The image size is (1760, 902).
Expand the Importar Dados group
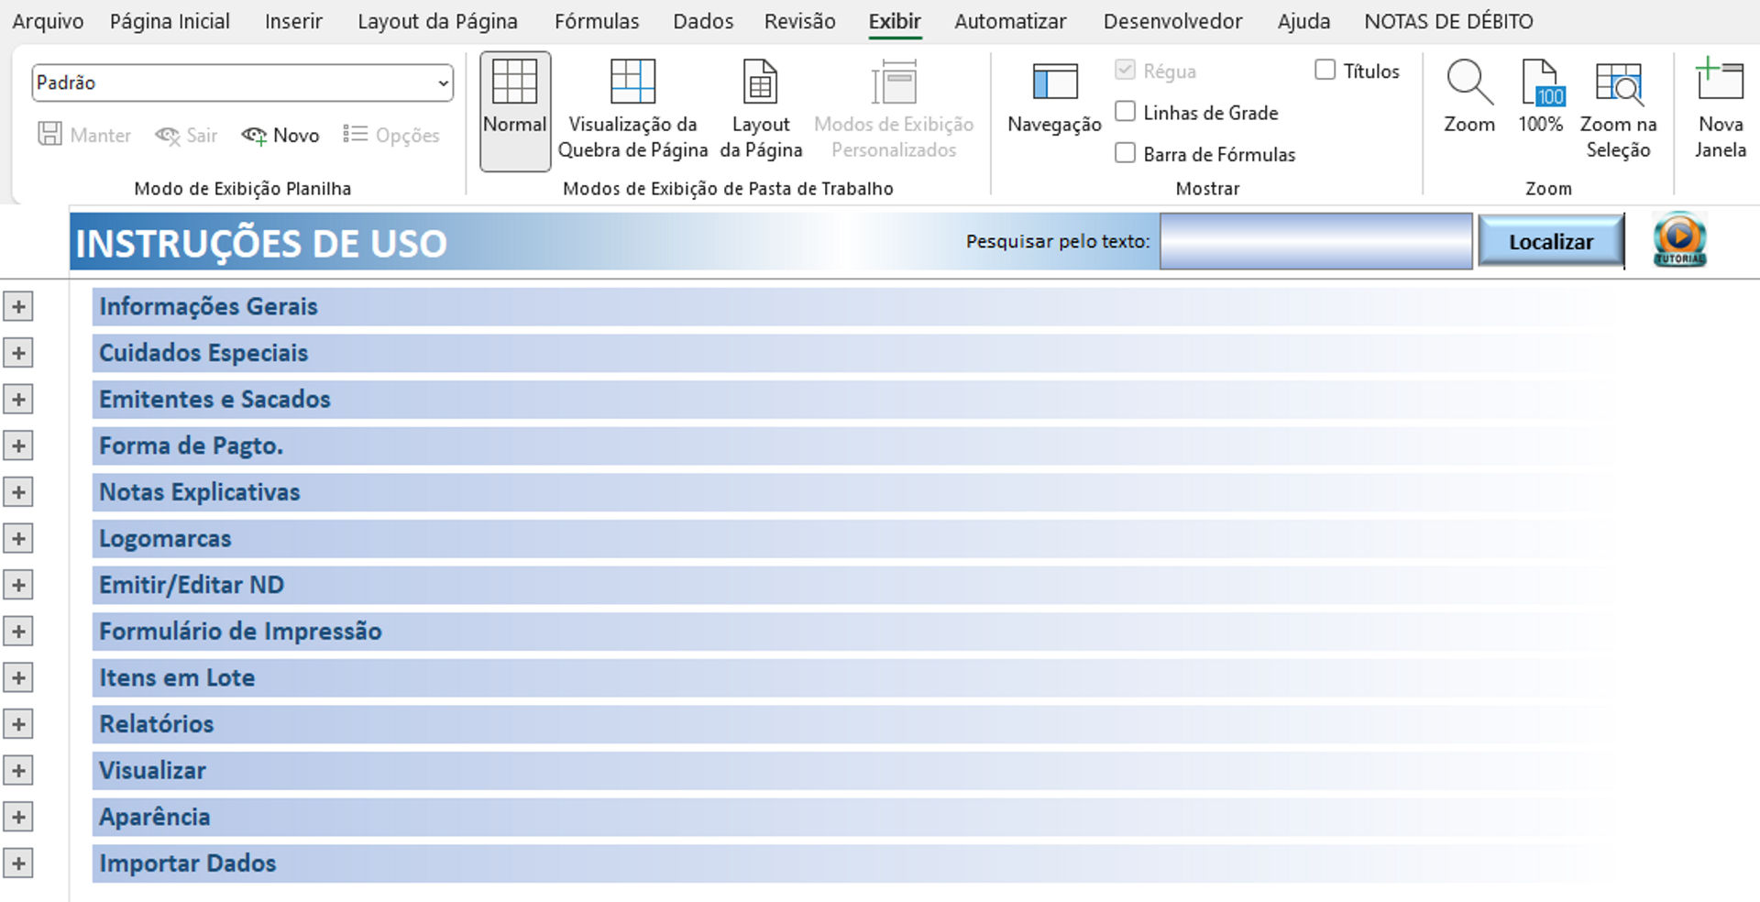pyautogui.click(x=18, y=863)
